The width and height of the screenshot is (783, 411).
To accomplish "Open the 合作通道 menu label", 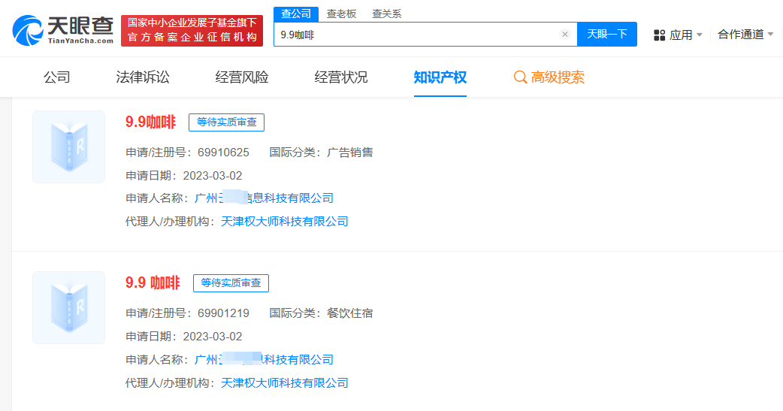I will pos(741,35).
